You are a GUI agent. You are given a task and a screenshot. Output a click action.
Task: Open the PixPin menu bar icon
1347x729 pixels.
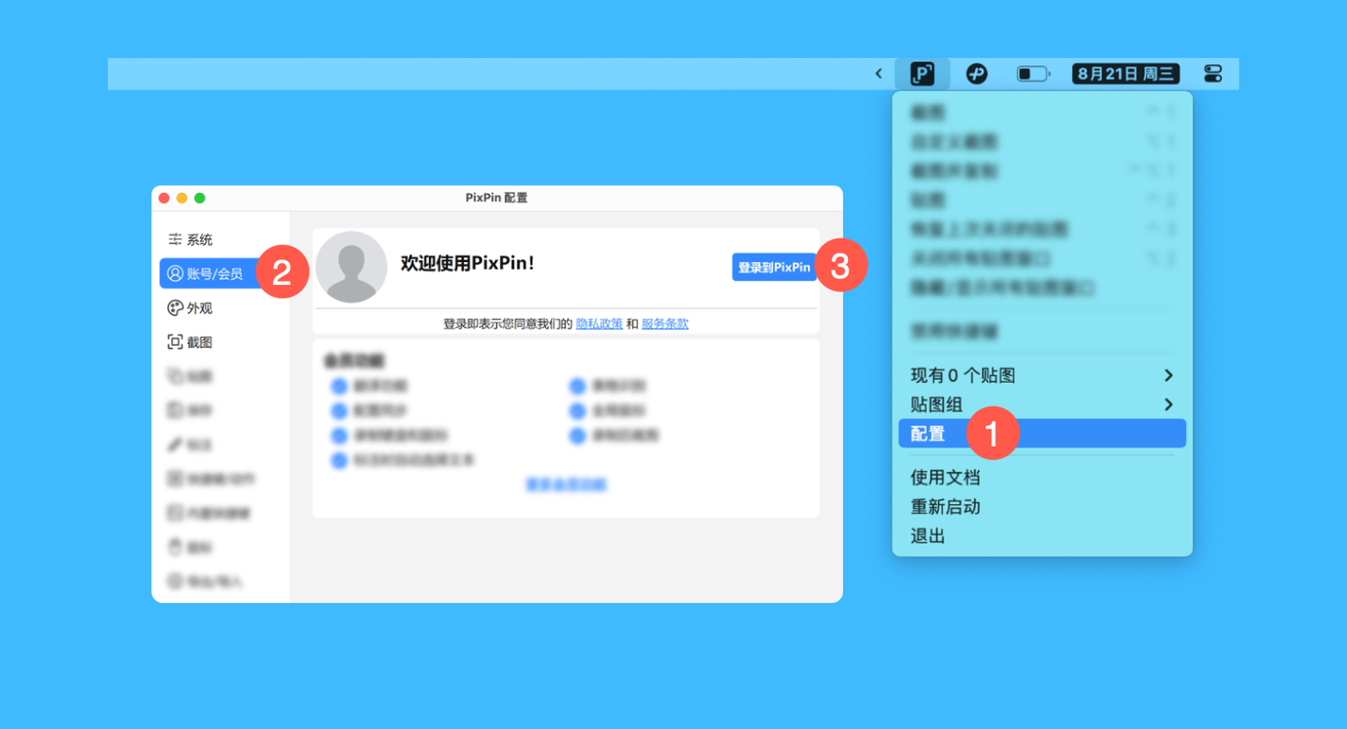pos(922,73)
